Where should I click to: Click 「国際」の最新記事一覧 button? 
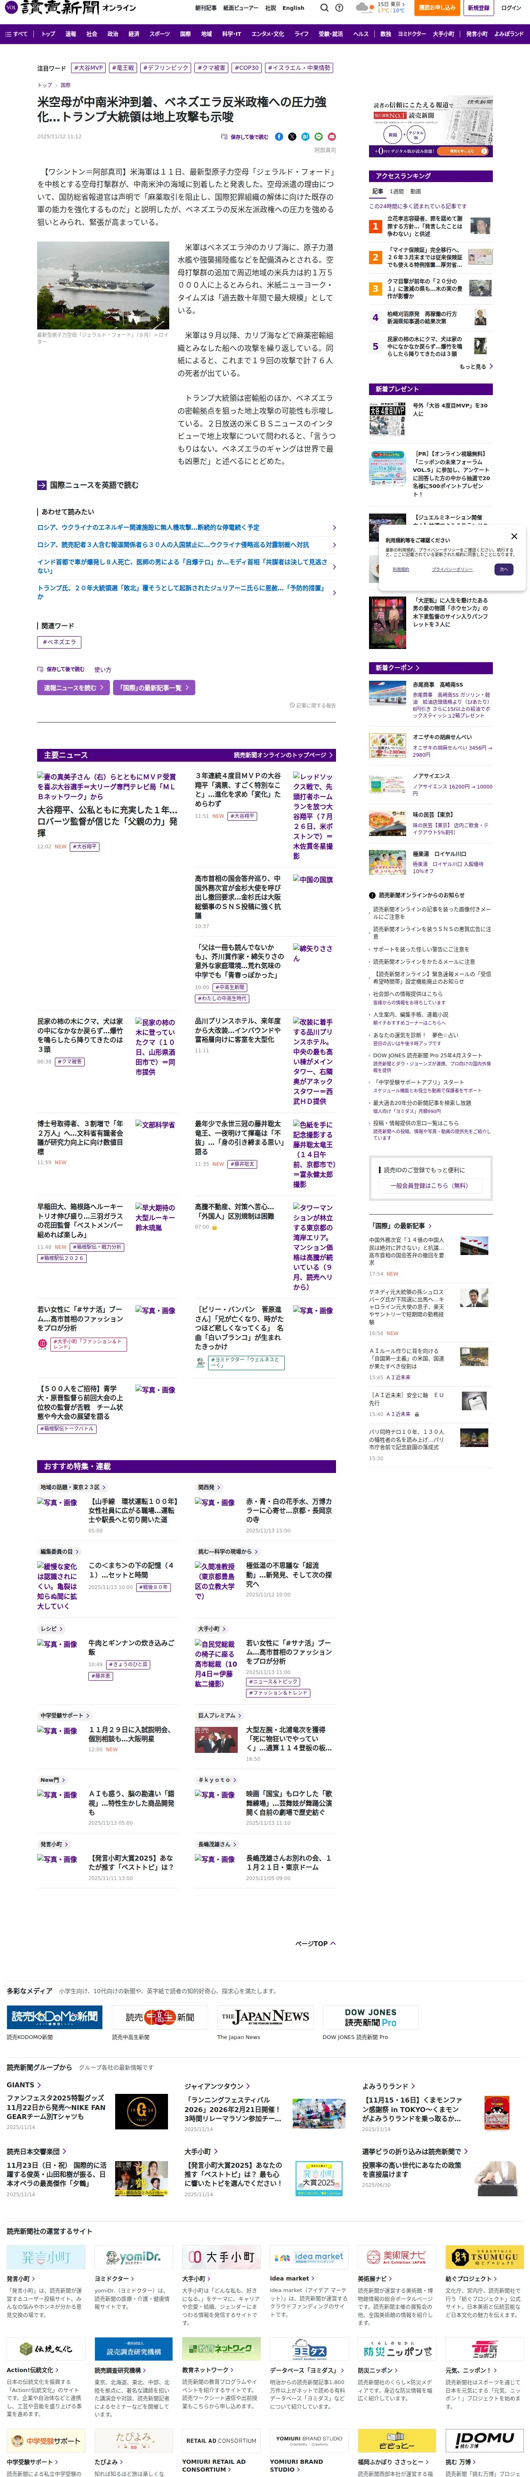154,687
